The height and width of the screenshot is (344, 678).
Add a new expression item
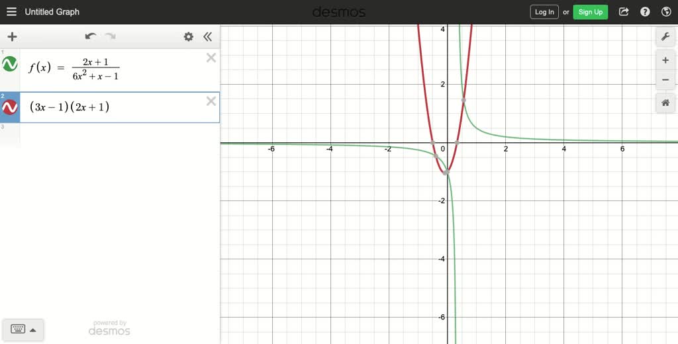[x=12, y=37]
